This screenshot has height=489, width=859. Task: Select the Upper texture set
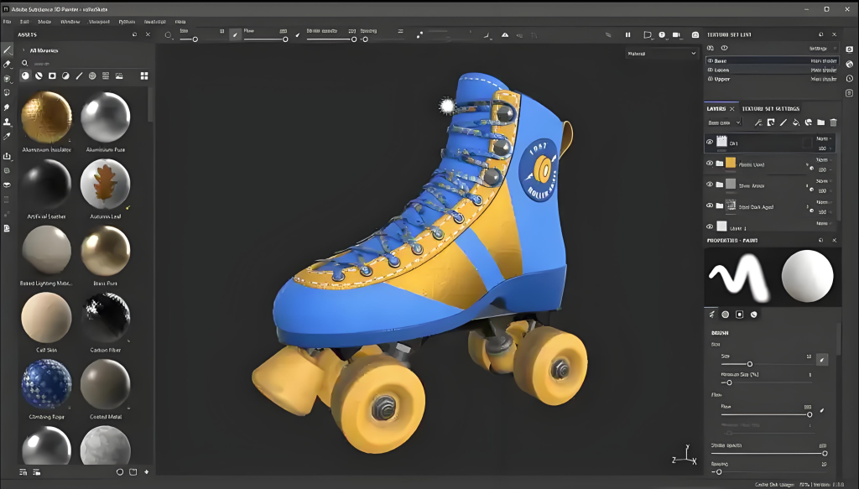pos(721,79)
